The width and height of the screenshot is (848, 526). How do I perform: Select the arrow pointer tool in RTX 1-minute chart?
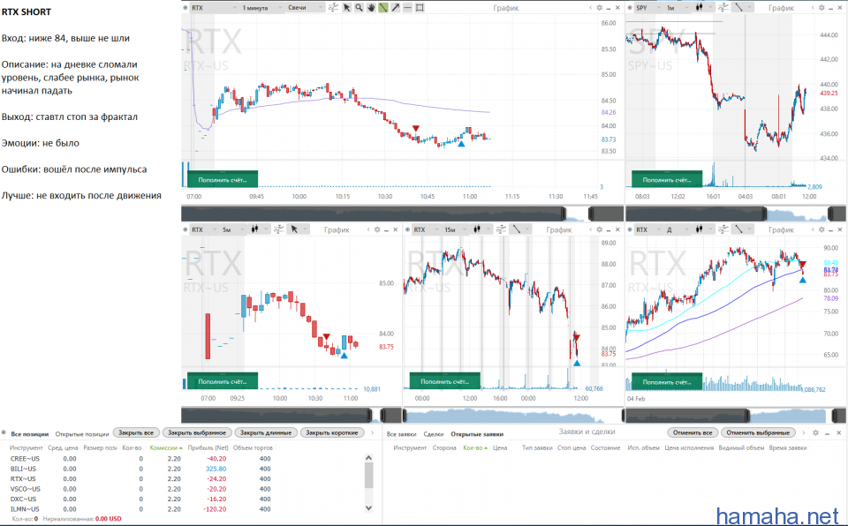(346, 8)
